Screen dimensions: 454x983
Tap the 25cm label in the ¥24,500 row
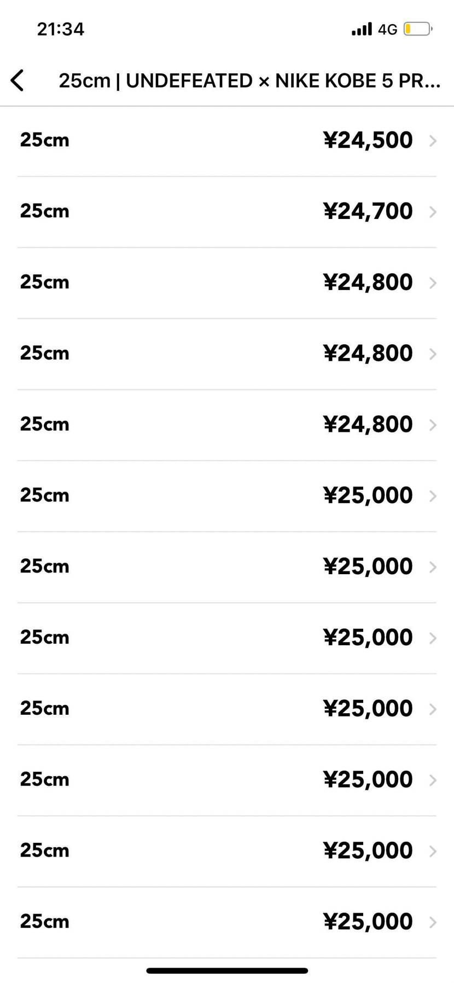coord(45,140)
